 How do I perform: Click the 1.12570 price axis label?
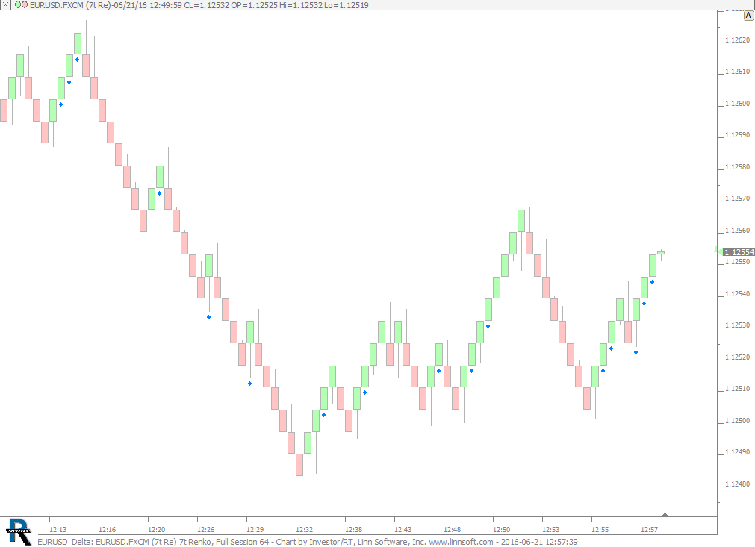point(737,199)
